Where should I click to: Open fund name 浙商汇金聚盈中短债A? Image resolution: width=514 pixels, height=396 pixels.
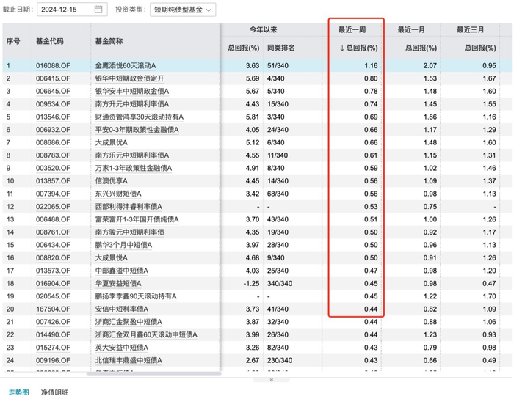pos(128,322)
